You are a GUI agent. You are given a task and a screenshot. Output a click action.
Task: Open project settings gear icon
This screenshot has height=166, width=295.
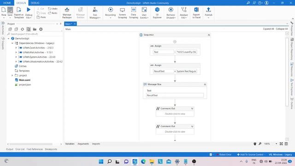click(x=41, y=29)
